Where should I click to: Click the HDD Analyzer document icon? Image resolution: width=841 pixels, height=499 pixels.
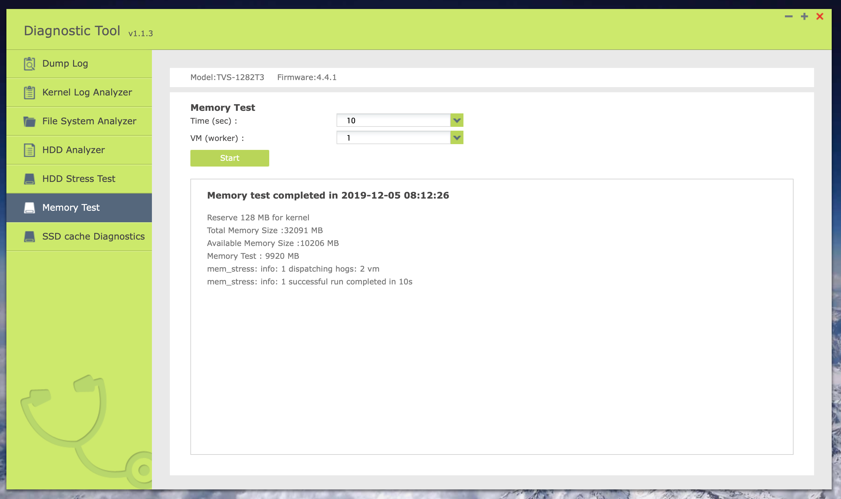[x=29, y=150]
